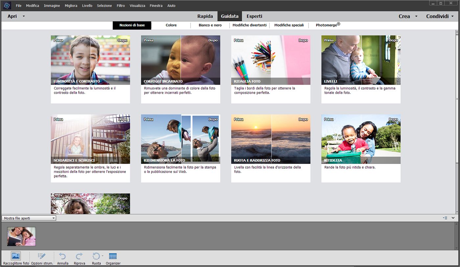Screen dimensions: 460x267
Task: Switch to Guidata mode
Action: click(x=230, y=16)
